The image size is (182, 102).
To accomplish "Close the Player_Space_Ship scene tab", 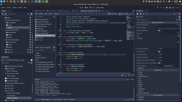I will pos(96,11).
